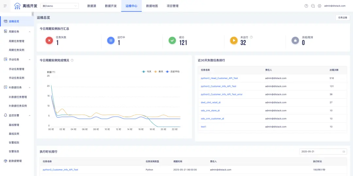Collapse the sidebar using the arrow handle

coord(33,14)
